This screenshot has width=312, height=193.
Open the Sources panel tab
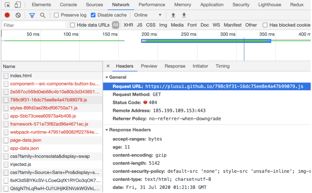click(x=94, y=5)
